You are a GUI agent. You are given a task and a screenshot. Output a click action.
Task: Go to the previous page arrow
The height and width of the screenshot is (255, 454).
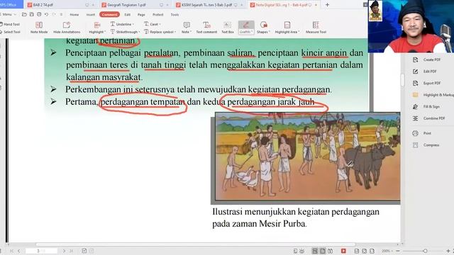click(19, 251)
